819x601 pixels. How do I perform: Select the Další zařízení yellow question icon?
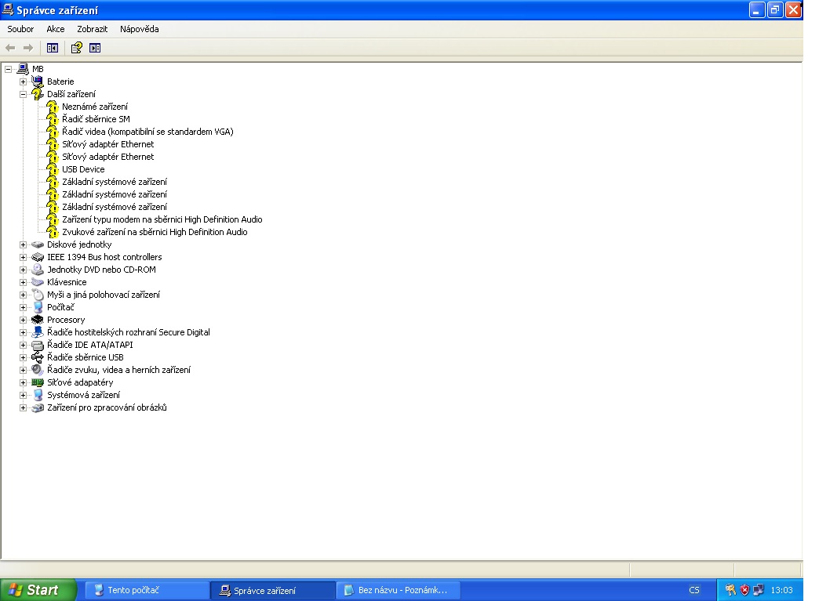[38, 94]
